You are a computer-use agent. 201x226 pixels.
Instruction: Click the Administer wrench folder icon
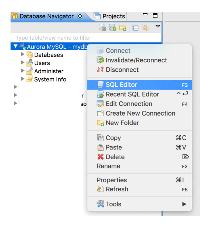pyautogui.click(x=30, y=71)
